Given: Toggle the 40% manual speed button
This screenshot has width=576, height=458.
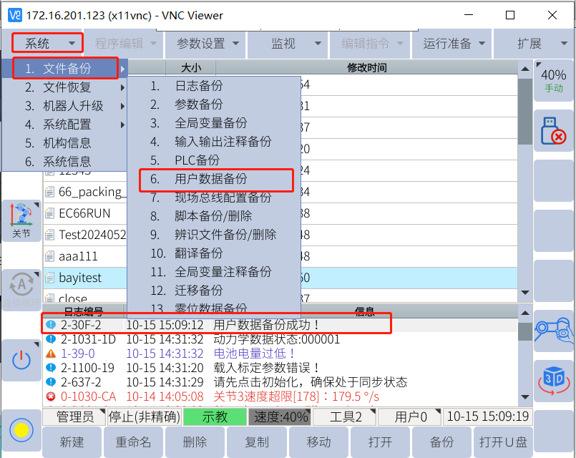Looking at the screenshot, I should point(554,80).
